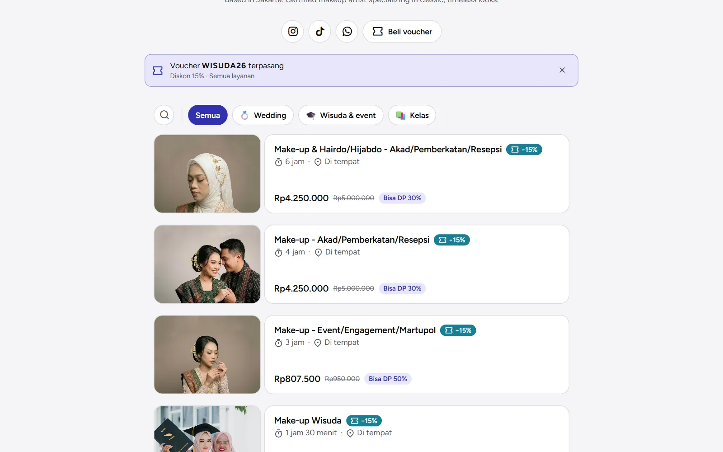This screenshot has height=452, width=723.
Task: Click the couple portrait thumbnail
Action: click(x=207, y=264)
